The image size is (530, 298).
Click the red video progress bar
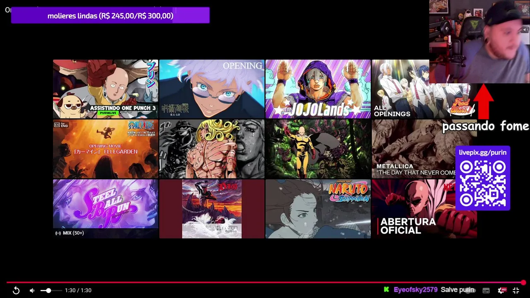[x=265, y=283]
